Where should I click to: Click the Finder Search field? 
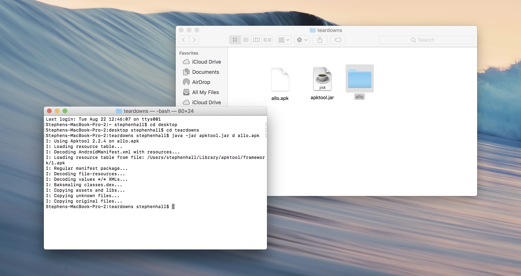tap(426, 40)
